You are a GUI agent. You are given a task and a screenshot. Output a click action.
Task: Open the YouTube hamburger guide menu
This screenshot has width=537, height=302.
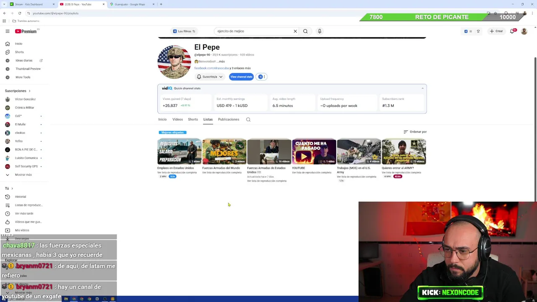[7, 31]
